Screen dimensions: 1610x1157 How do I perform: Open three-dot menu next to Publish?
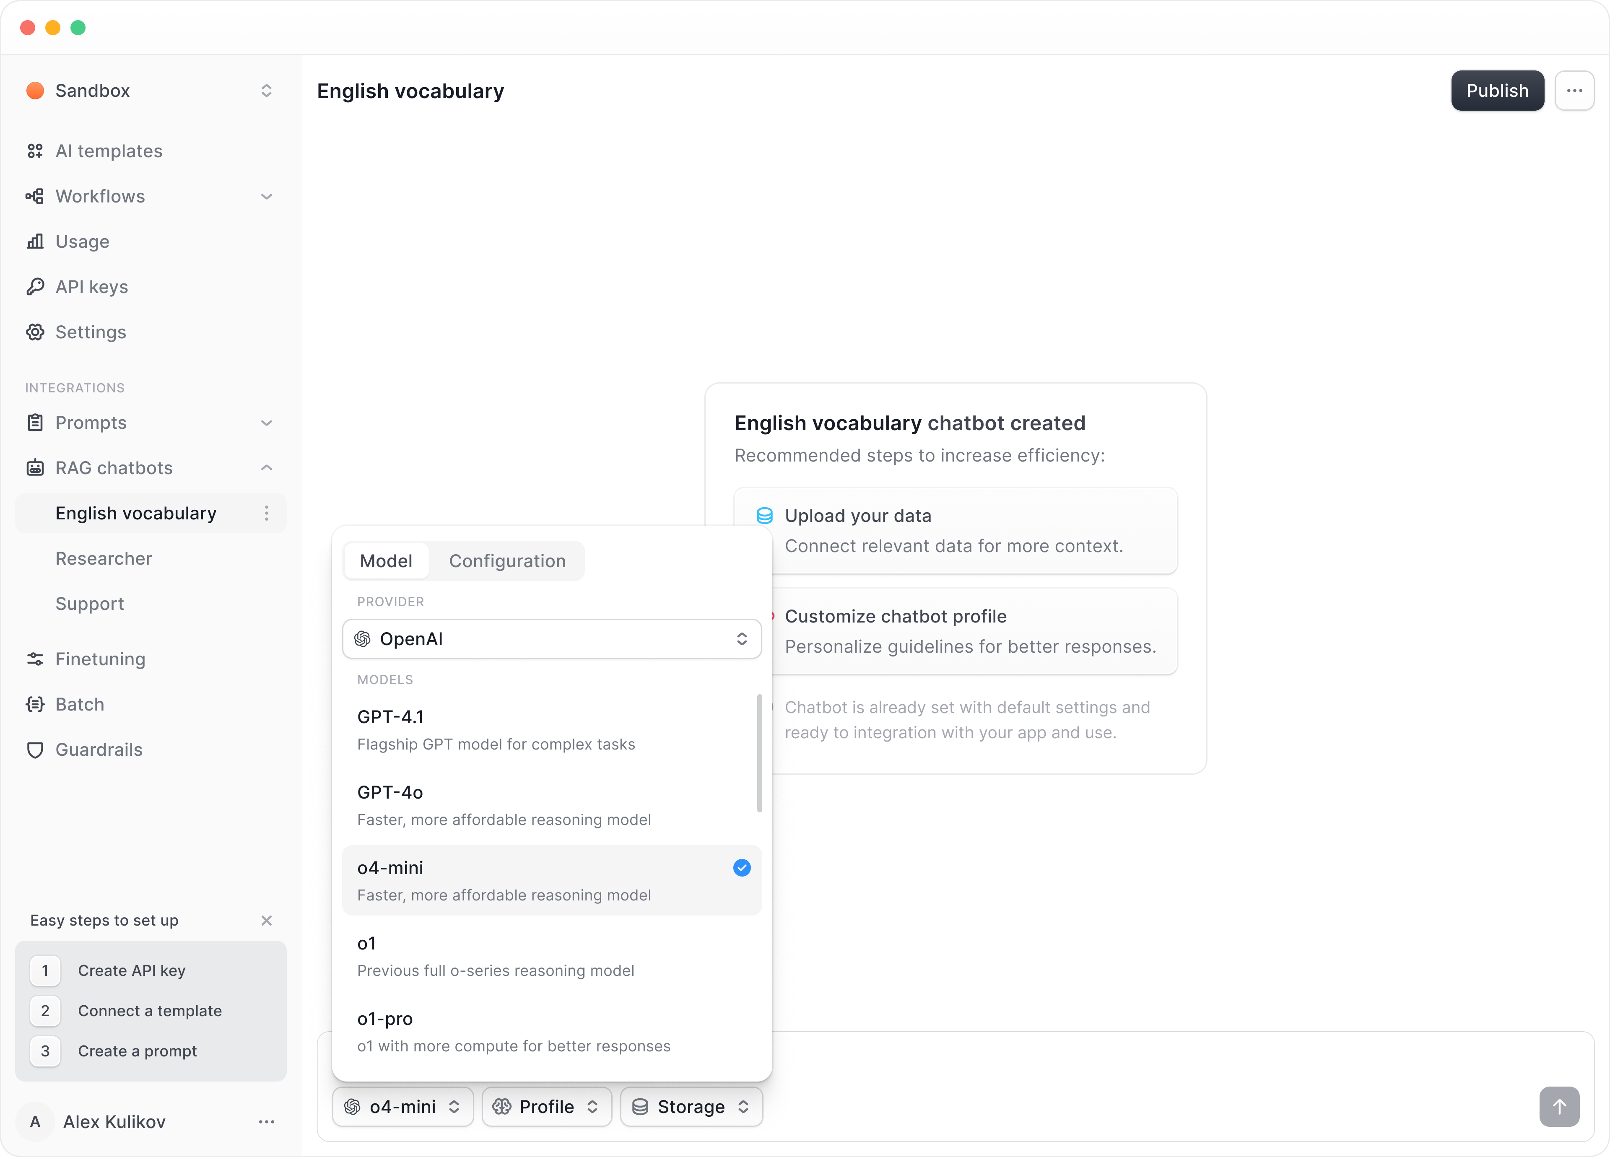click(1574, 90)
